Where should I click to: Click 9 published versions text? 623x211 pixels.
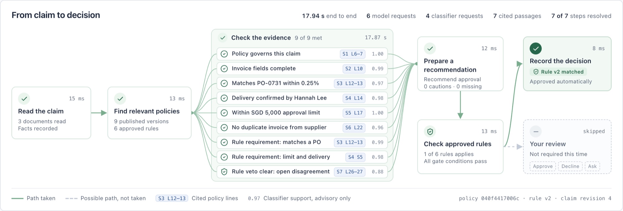coord(141,122)
